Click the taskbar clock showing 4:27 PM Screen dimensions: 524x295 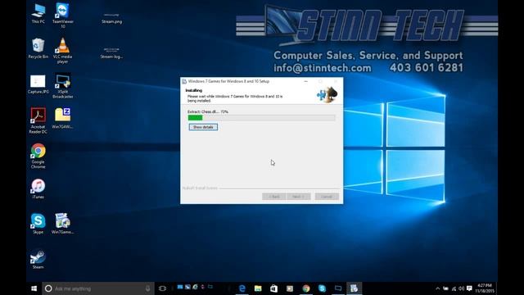(485, 288)
